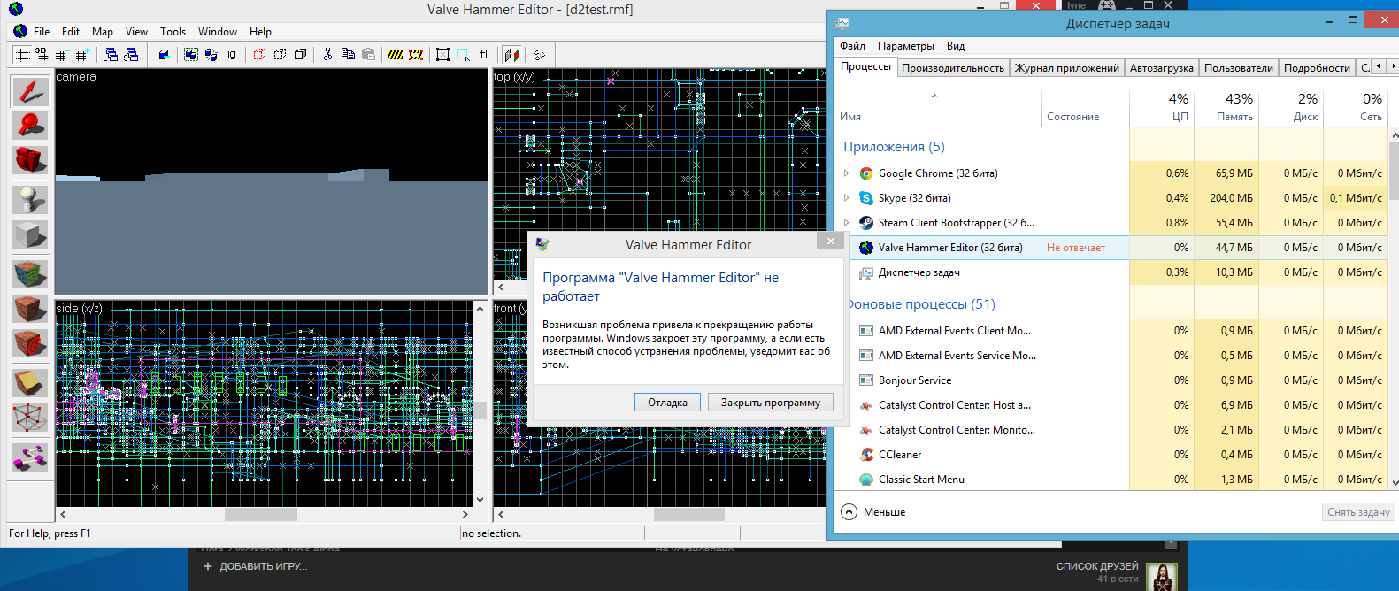Click Task Manager tab scroll right arrow
Viewport: 1399px width, 591px height.
[x=1393, y=66]
